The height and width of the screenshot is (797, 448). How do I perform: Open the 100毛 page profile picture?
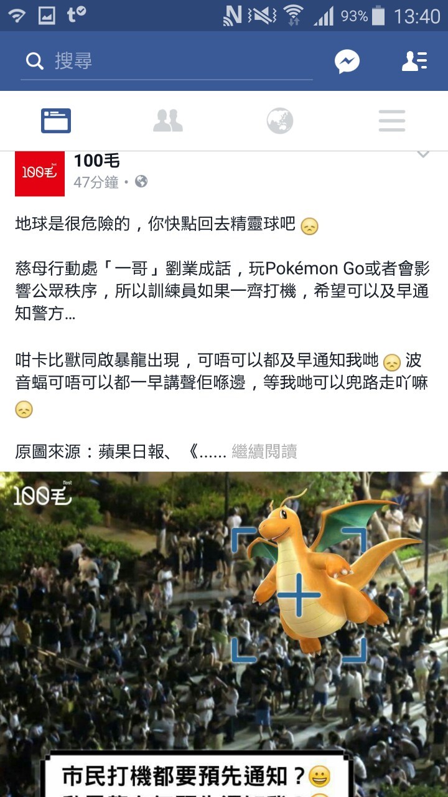[x=40, y=173]
